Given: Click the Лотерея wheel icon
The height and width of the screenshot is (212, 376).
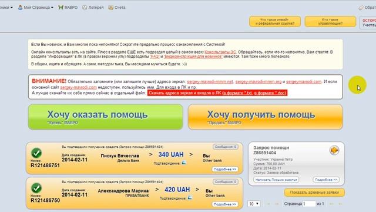Looking at the screenshot, I should click(x=85, y=8).
